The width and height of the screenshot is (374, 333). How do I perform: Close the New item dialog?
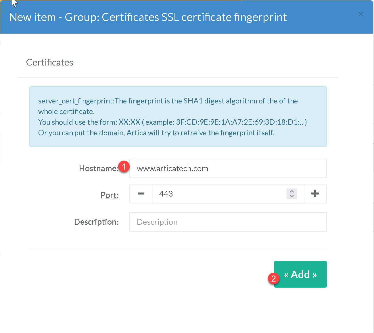click(361, 15)
